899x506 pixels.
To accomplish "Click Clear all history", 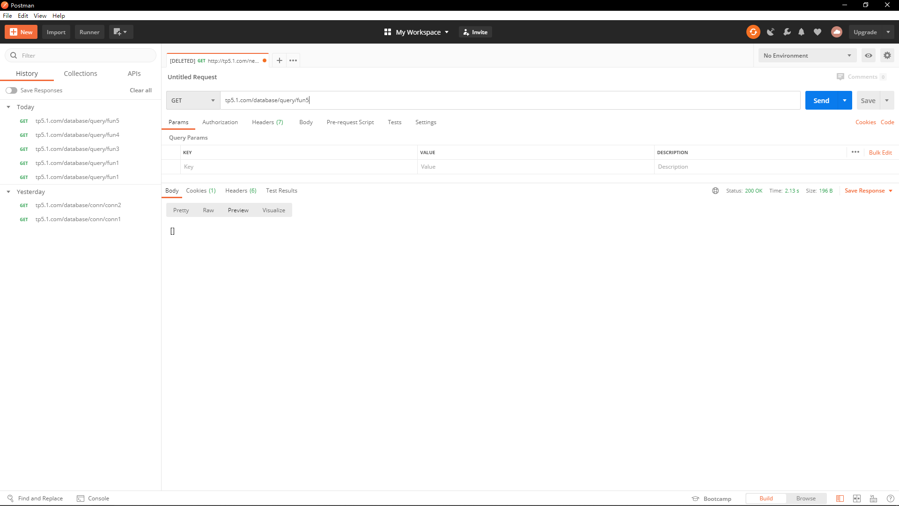I will (141, 90).
